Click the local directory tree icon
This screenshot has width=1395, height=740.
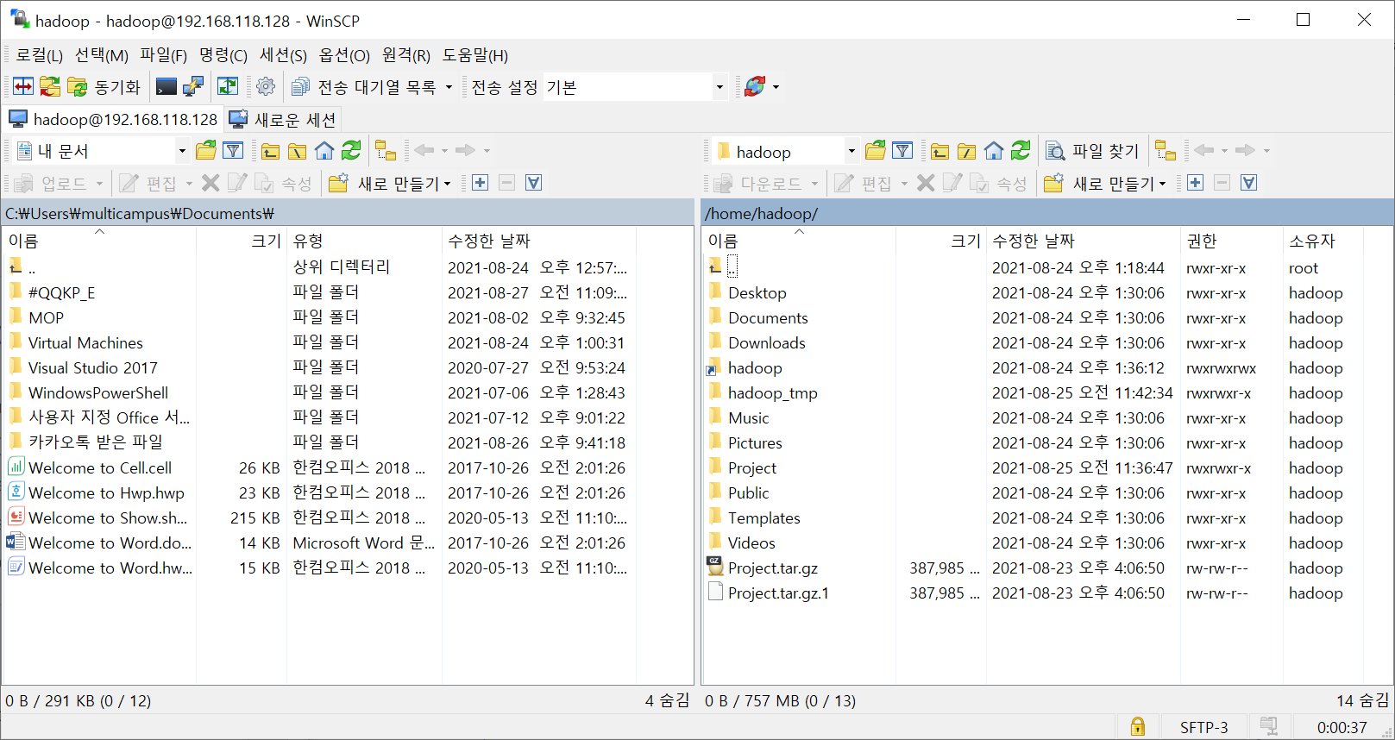386,151
